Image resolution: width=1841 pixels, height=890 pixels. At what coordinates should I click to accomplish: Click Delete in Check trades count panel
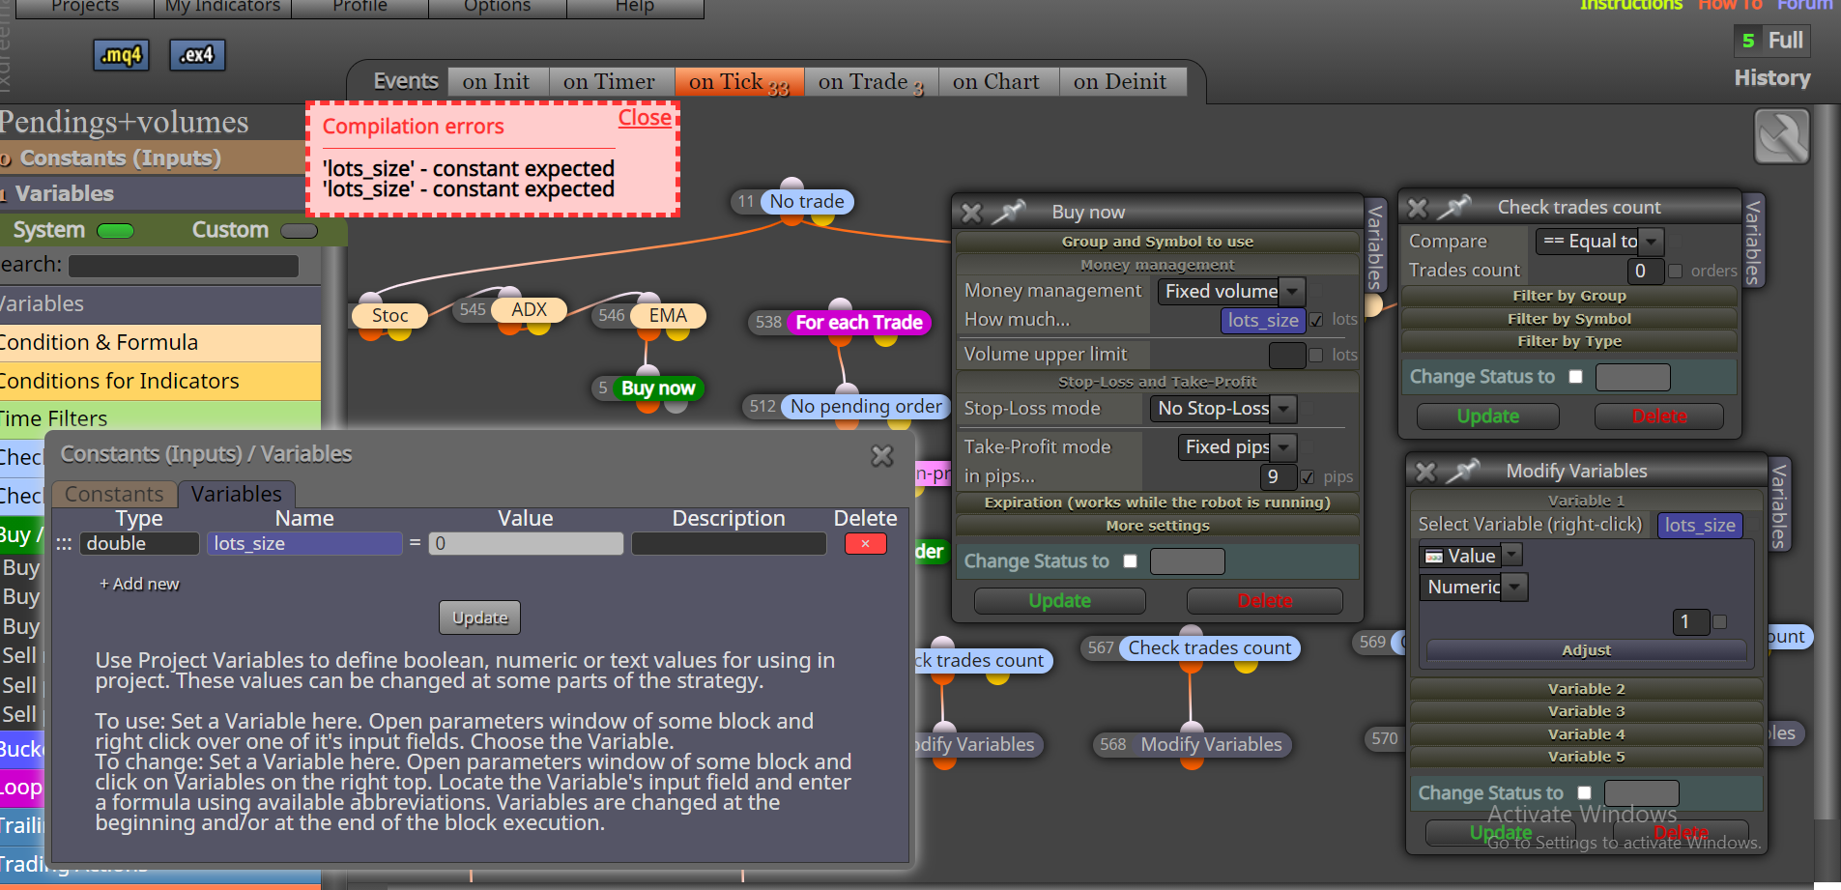tap(1659, 416)
